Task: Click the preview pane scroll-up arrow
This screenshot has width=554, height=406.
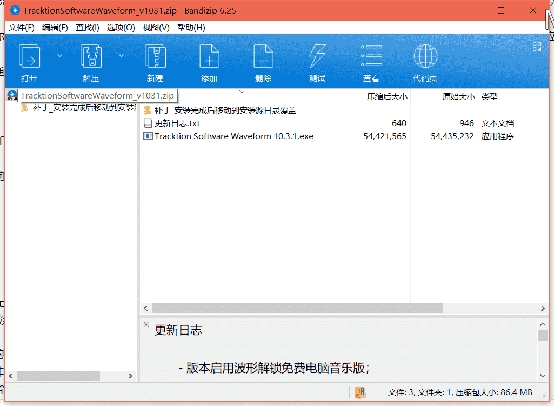Action: tap(543, 324)
